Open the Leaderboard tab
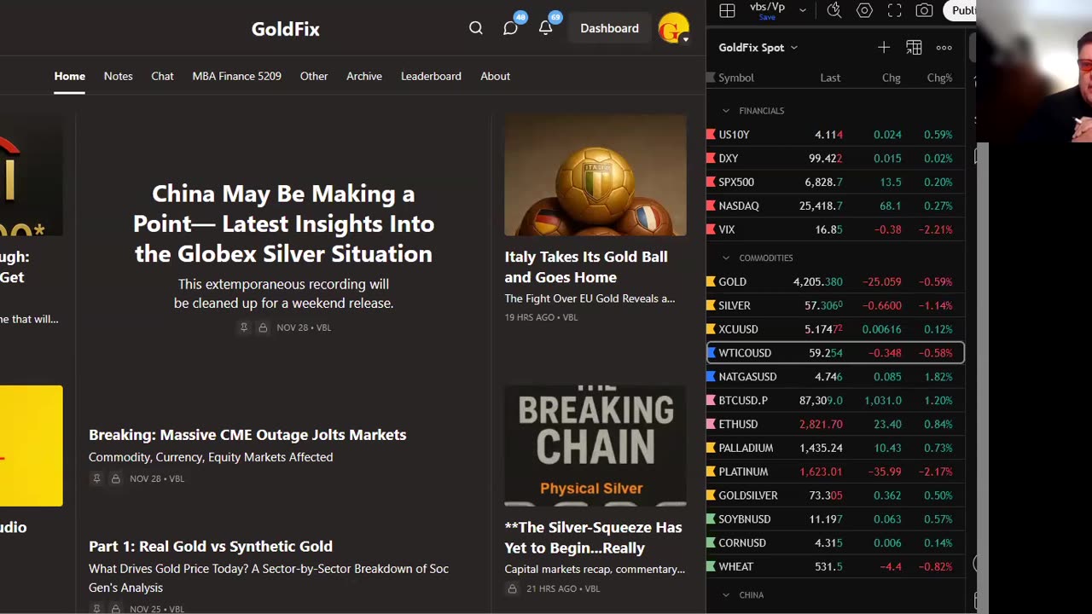1092x614 pixels. click(431, 76)
